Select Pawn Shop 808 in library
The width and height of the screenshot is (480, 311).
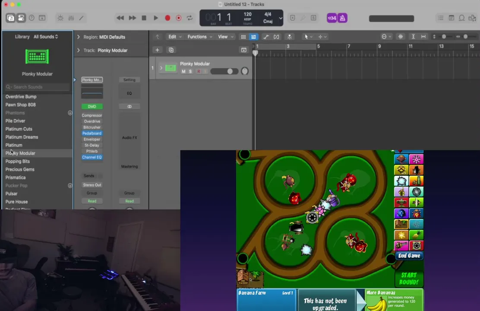coord(21,105)
